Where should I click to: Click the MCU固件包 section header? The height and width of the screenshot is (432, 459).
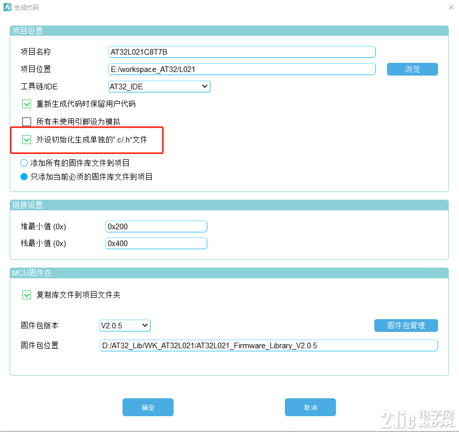[x=229, y=273]
